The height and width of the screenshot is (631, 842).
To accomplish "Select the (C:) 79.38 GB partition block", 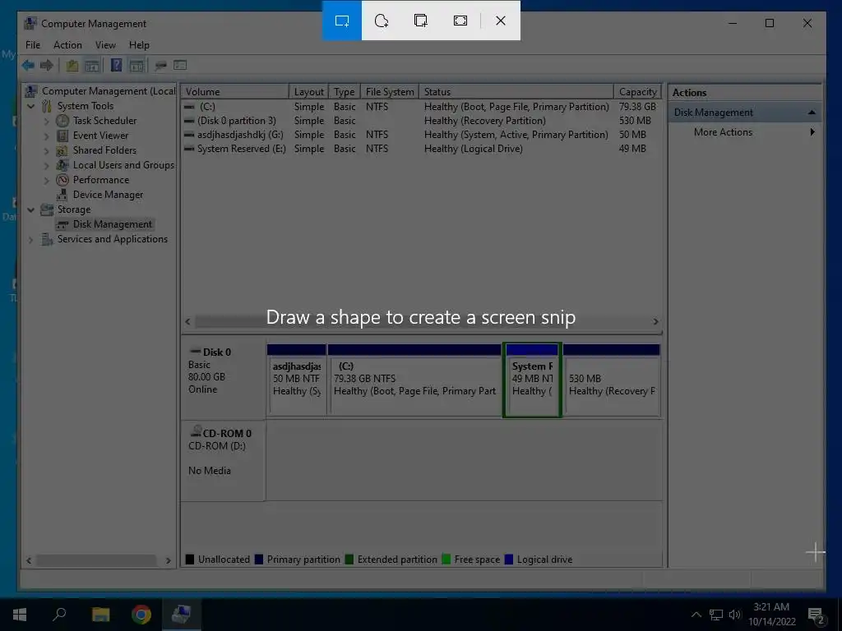I will click(414, 380).
